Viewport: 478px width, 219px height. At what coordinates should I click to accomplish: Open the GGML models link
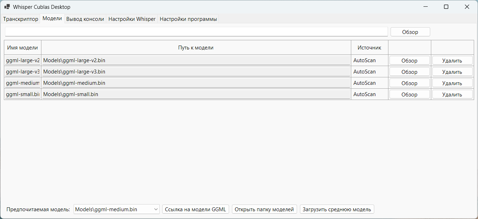click(195, 209)
